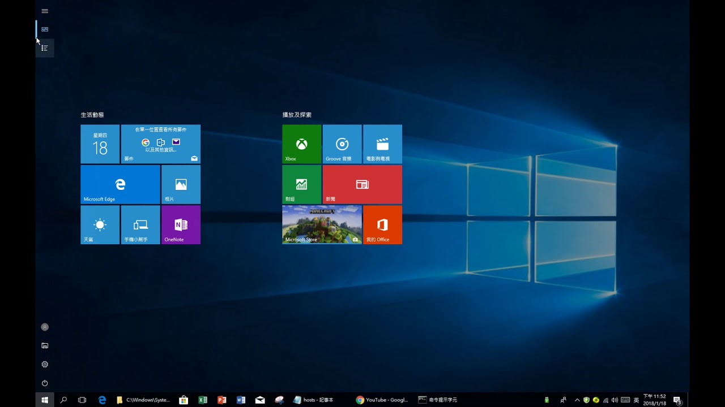Switch to C:\Windows\Syste... Explorer window
The image size is (725, 407).
point(143,400)
